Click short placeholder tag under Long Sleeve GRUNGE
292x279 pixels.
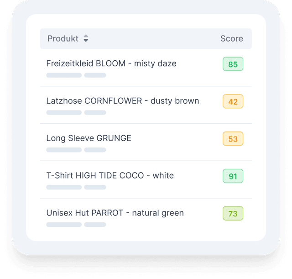95,150
